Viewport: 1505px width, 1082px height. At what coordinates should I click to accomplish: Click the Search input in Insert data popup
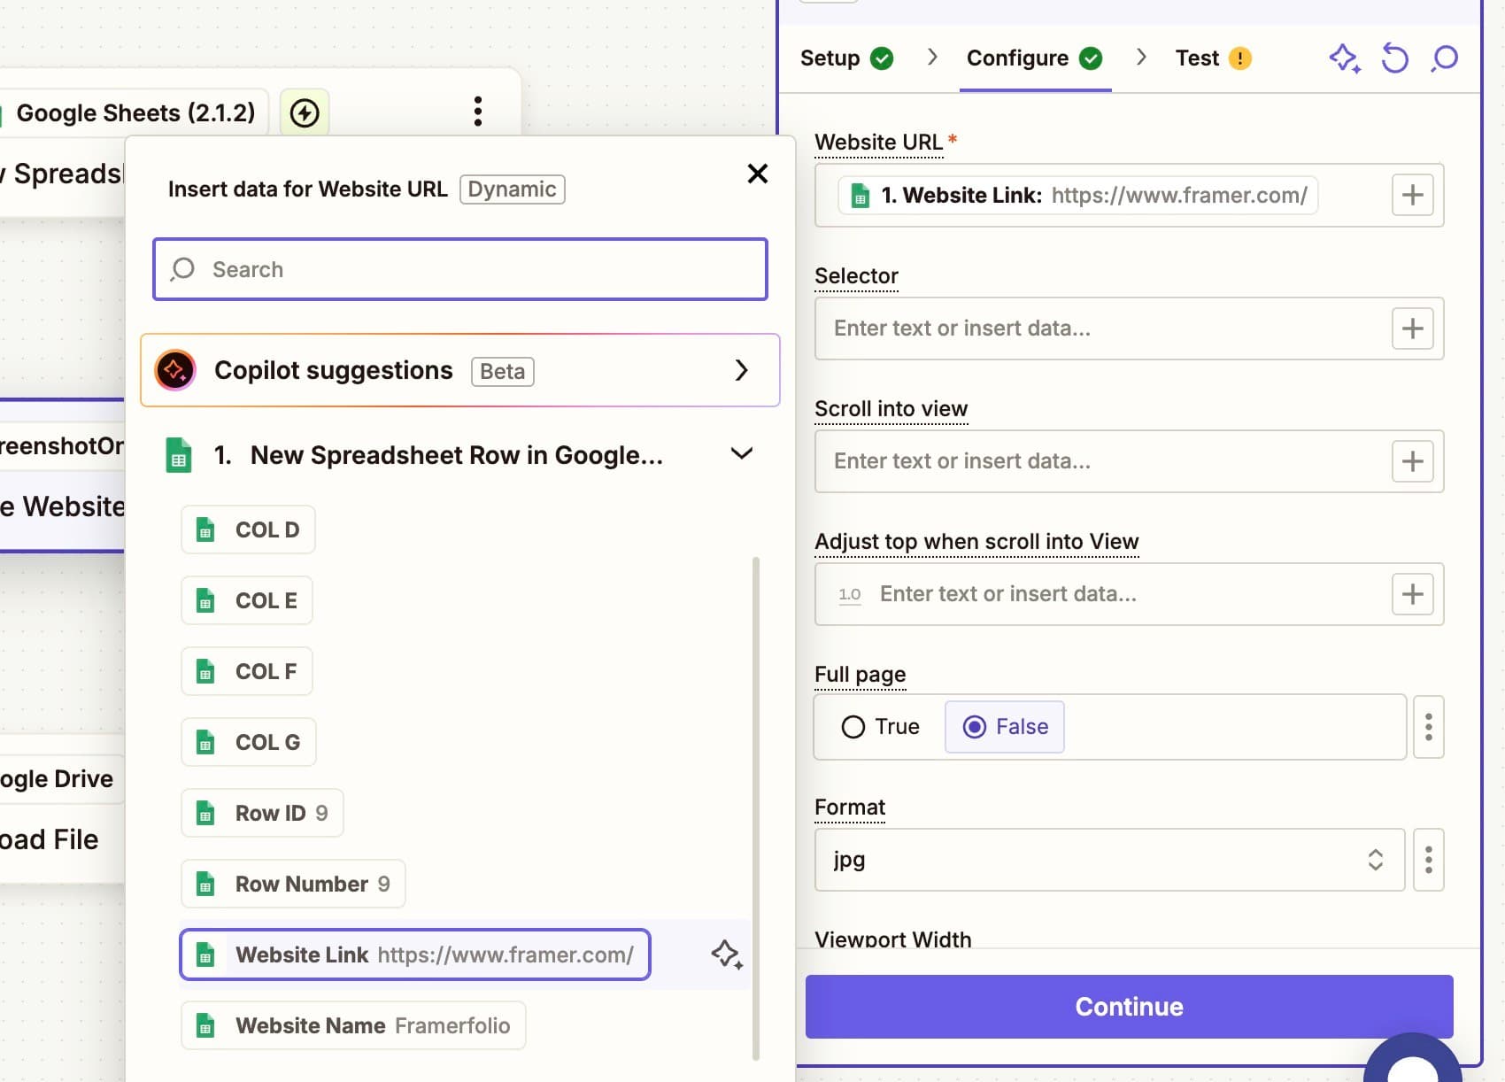(460, 269)
